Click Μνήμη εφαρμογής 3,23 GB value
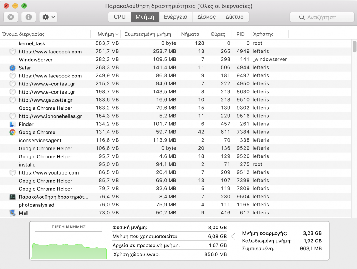 (312, 234)
